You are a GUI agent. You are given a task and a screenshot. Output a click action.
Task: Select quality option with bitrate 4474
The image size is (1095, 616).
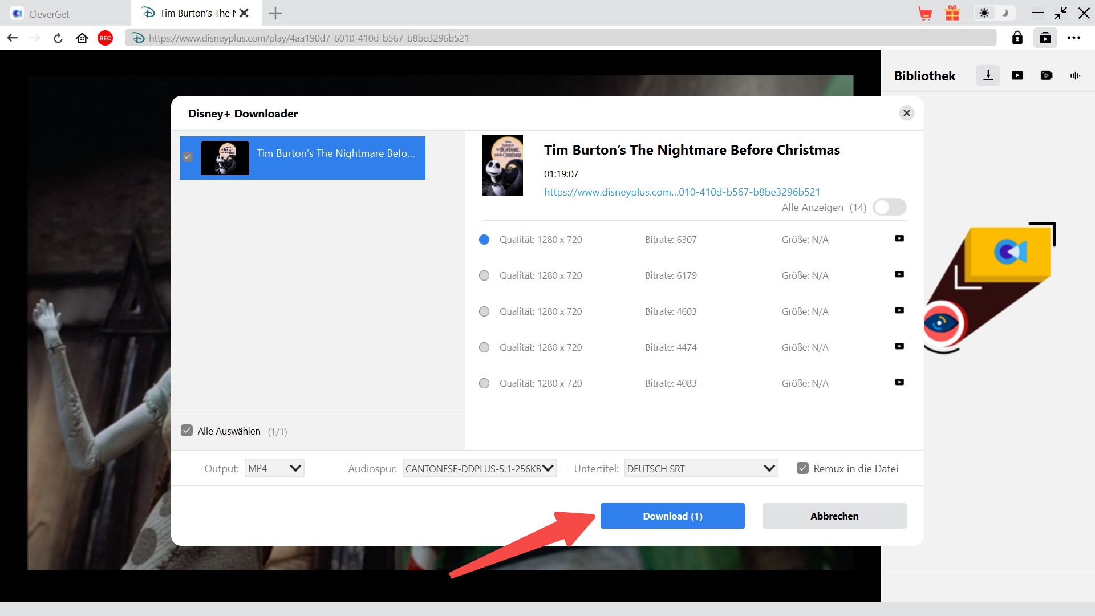[x=484, y=347]
